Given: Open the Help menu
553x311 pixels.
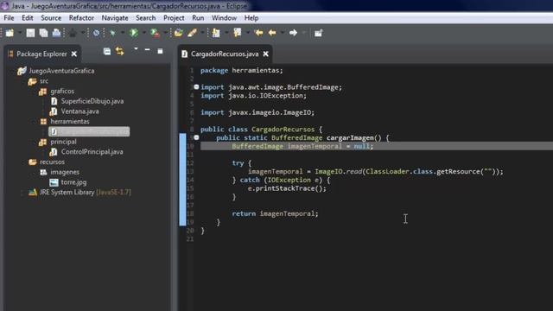Looking at the screenshot, I should click(x=251, y=18).
